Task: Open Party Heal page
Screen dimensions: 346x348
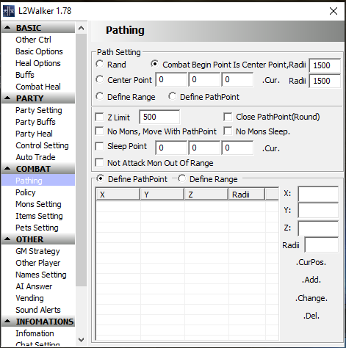Action: [x=34, y=134]
